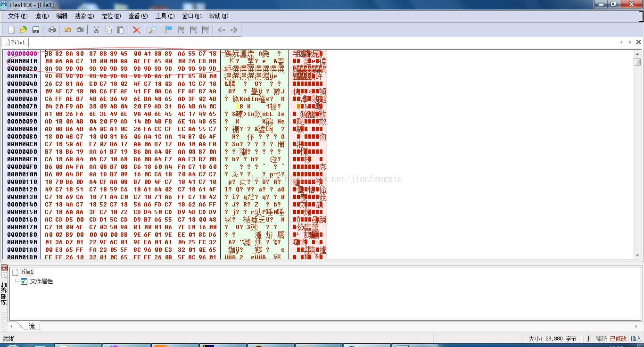Open the 定位(N) menu
This screenshot has height=347, width=644.
(x=111, y=16)
